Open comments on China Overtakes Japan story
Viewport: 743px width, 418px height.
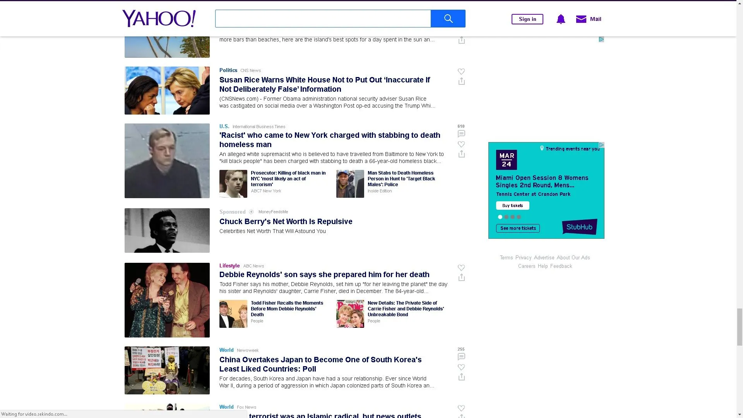(x=461, y=357)
